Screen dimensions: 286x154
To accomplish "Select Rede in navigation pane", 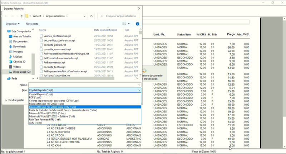I will (12, 78).
